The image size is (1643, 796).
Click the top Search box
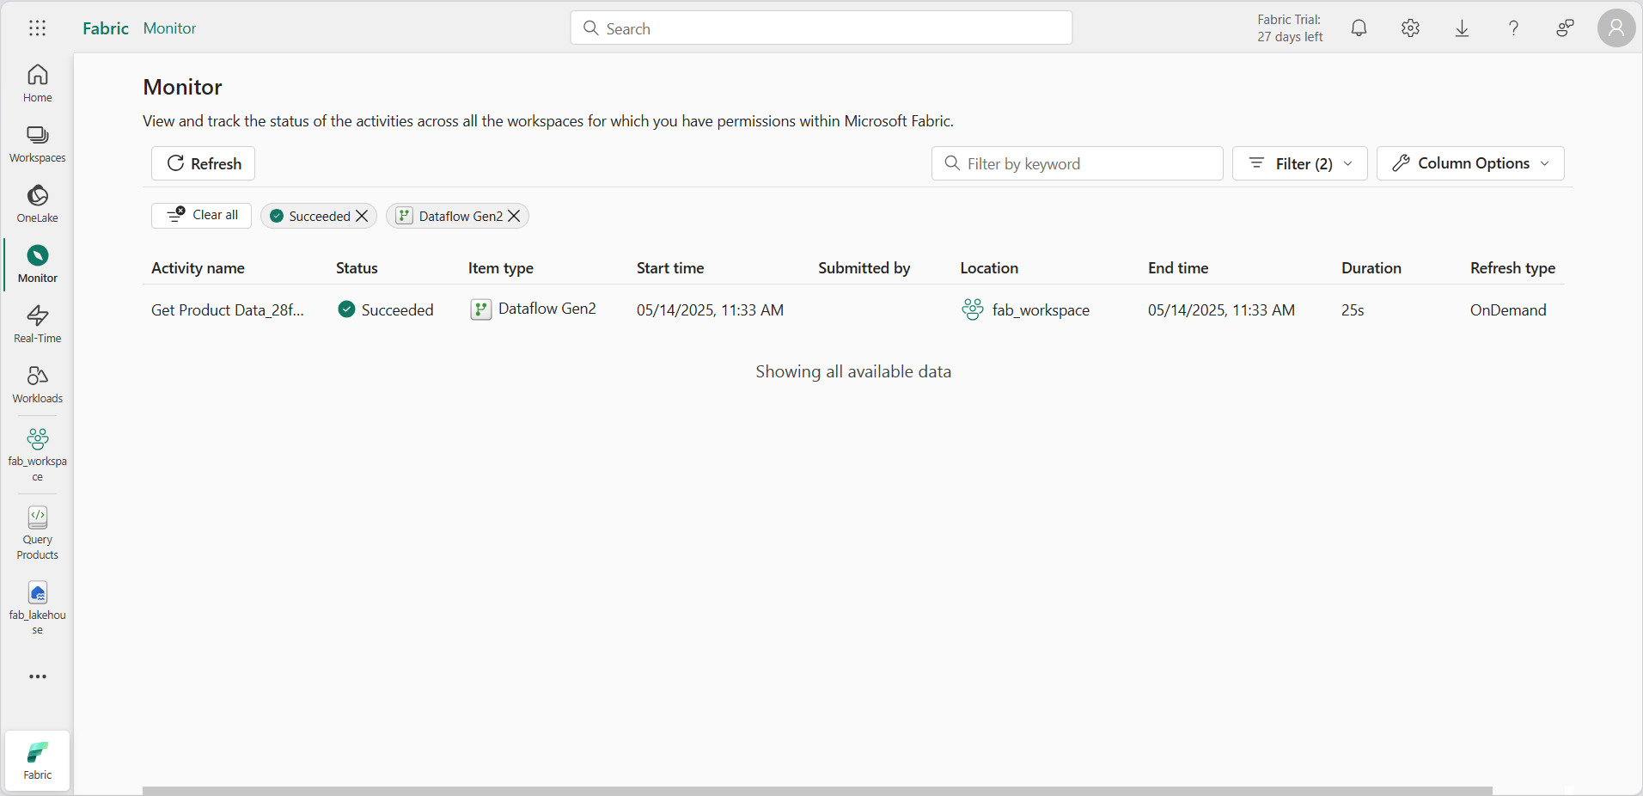pos(821,28)
